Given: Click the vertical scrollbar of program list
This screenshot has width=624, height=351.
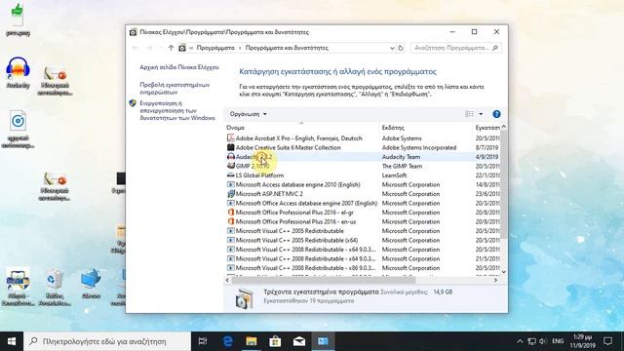Looking at the screenshot, I should (503, 183).
